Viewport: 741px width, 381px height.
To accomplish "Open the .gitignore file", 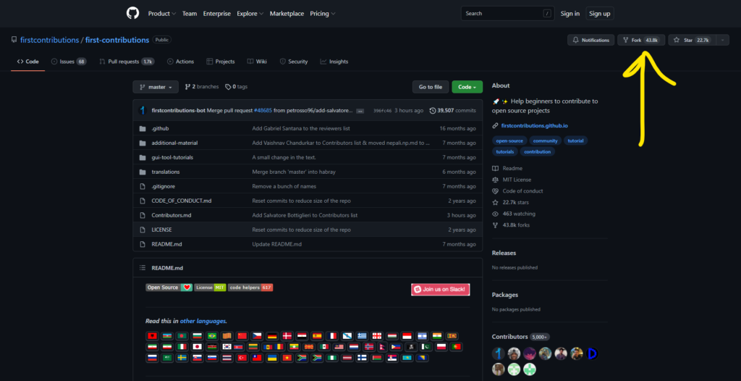I will [164, 186].
